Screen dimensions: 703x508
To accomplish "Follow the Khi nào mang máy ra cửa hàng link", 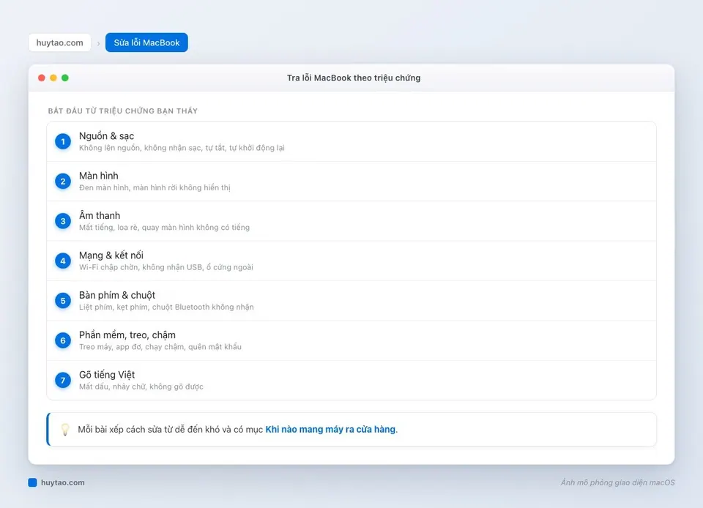I will click(330, 429).
